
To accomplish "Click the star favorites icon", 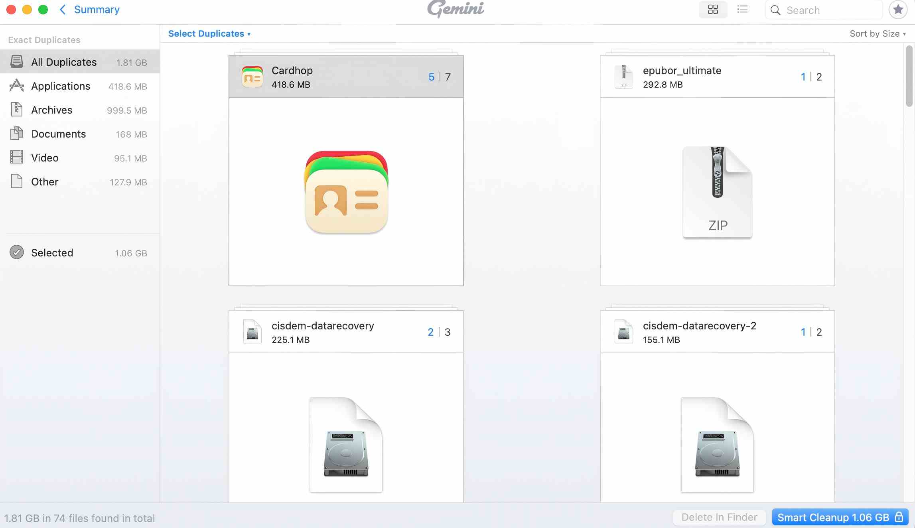I will pos(898,10).
